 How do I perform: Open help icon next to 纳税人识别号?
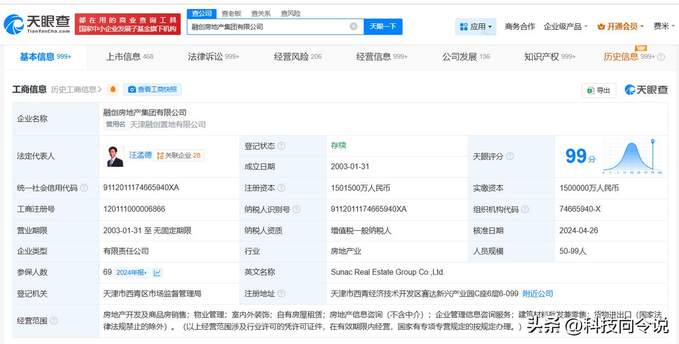tap(297, 210)
